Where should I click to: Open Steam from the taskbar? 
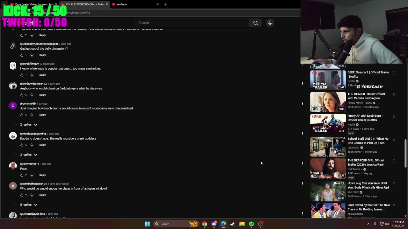pyautogui.click(x=233, y=224)
